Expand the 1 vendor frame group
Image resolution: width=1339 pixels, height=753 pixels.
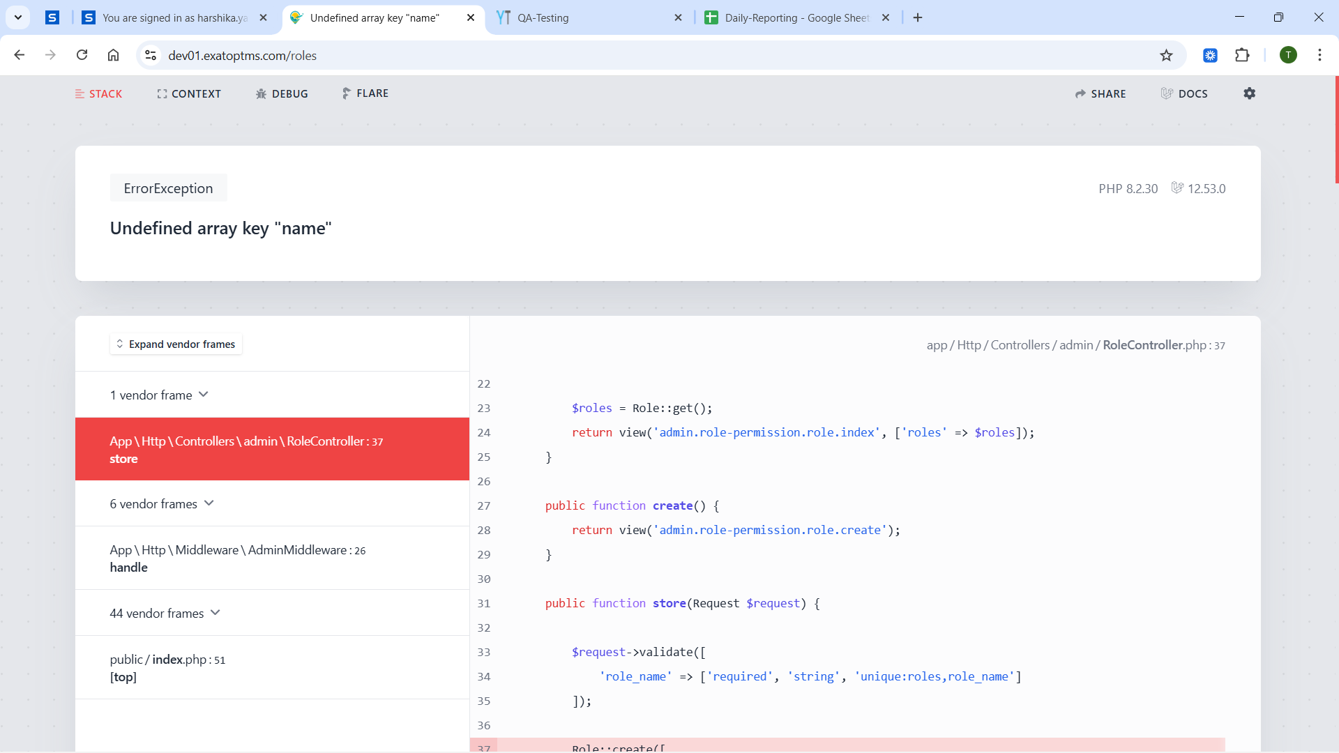[159, 395]
